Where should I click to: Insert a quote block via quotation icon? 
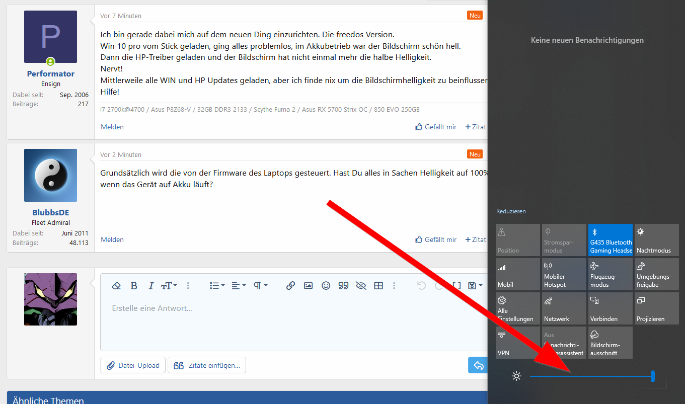(x=343, y=285)
